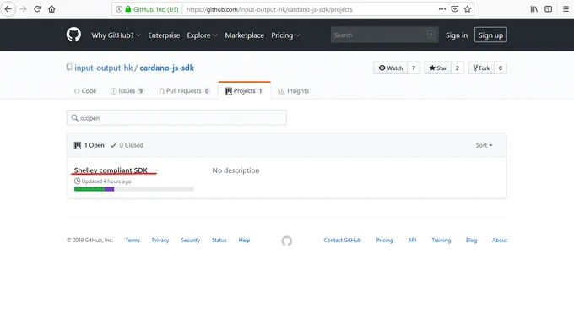Click the magnifier icon in project filter
574x330 pixels.
click(x=74, y=118)
